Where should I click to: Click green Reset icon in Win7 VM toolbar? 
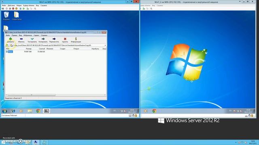pyautogui.click(x=24, y=8)
